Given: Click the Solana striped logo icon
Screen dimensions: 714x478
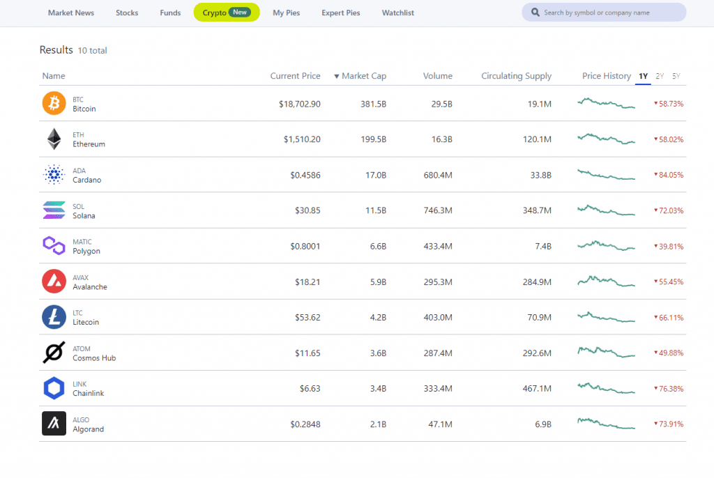Looking at the screenshot, I should (x=54, y=210).
